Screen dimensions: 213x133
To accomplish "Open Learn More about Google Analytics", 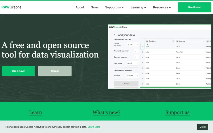I will point(94,127).
